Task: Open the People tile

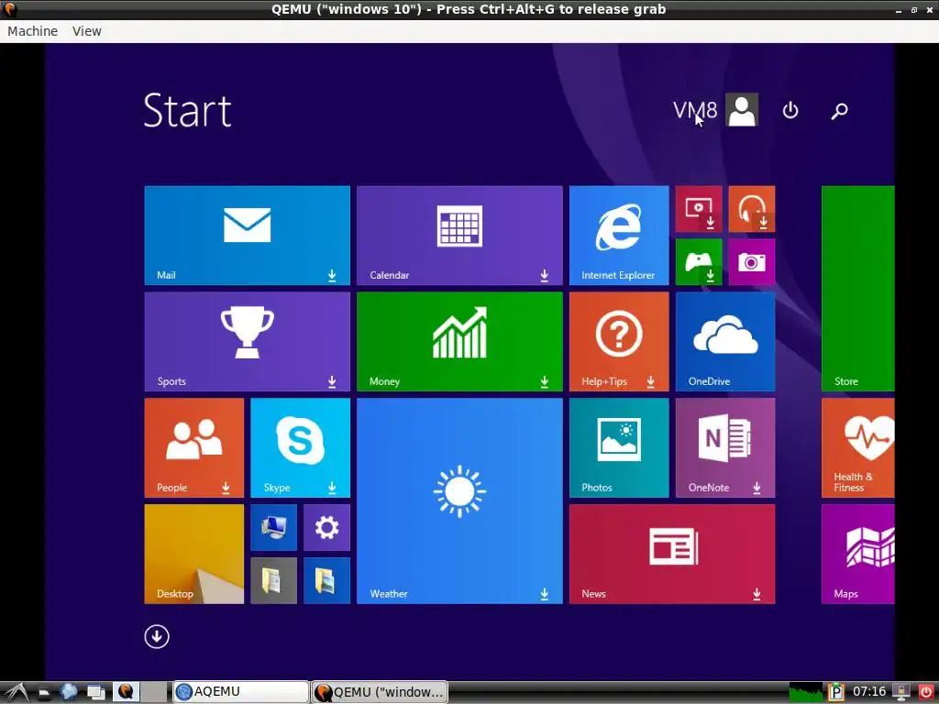Action: [x=194, y=447]
